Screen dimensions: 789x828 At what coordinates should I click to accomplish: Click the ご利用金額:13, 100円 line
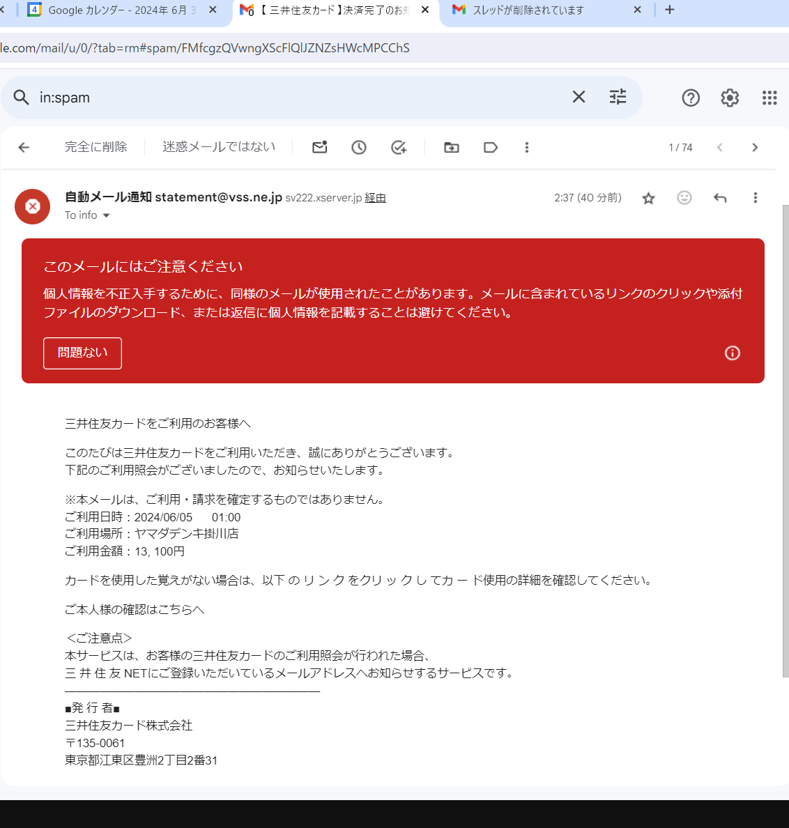125,551
